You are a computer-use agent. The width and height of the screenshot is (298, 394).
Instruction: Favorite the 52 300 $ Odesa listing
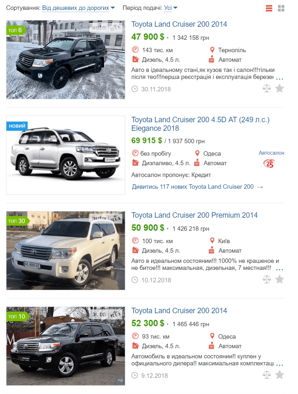click(279, 375)
